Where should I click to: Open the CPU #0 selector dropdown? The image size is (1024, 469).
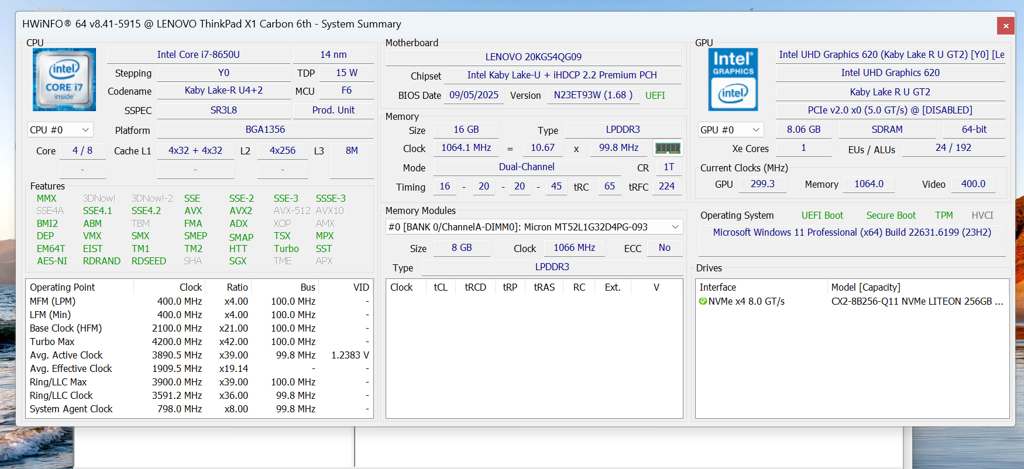point(60,130)
